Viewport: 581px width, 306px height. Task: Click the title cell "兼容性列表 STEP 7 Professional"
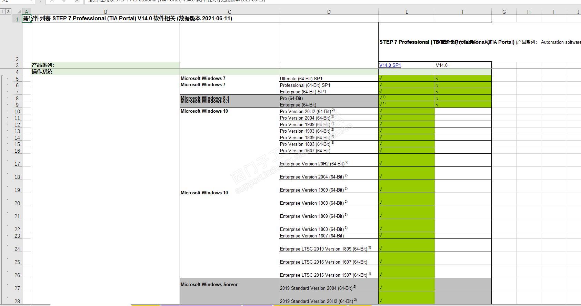(127, 19)
